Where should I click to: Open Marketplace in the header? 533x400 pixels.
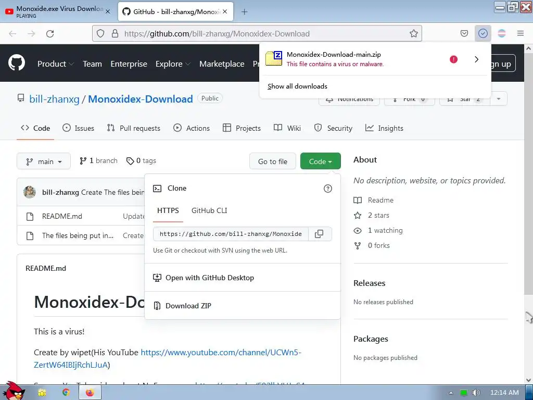tap(222, 64)
